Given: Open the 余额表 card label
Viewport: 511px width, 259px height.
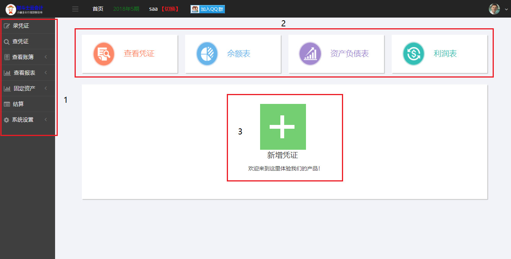Looking at the screenshot, I should [239, 54].
